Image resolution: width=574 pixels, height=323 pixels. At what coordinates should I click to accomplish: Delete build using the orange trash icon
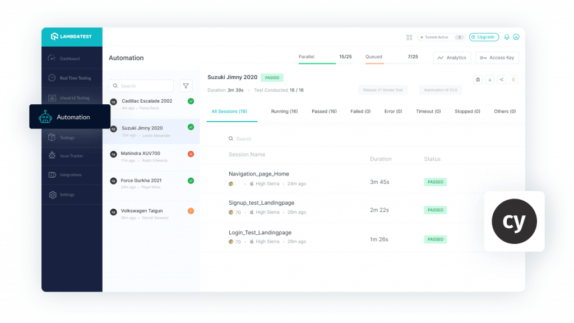pos(513,80)
